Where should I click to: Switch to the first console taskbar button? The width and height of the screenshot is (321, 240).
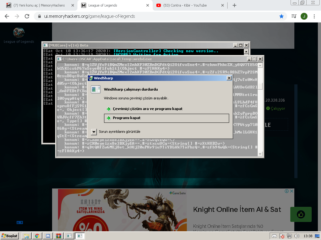point(69,236)
